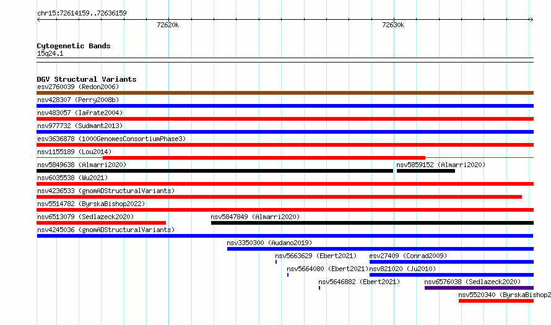Click the thick red nsv1155189 Lou2014 bar

[x=264, y=158]
